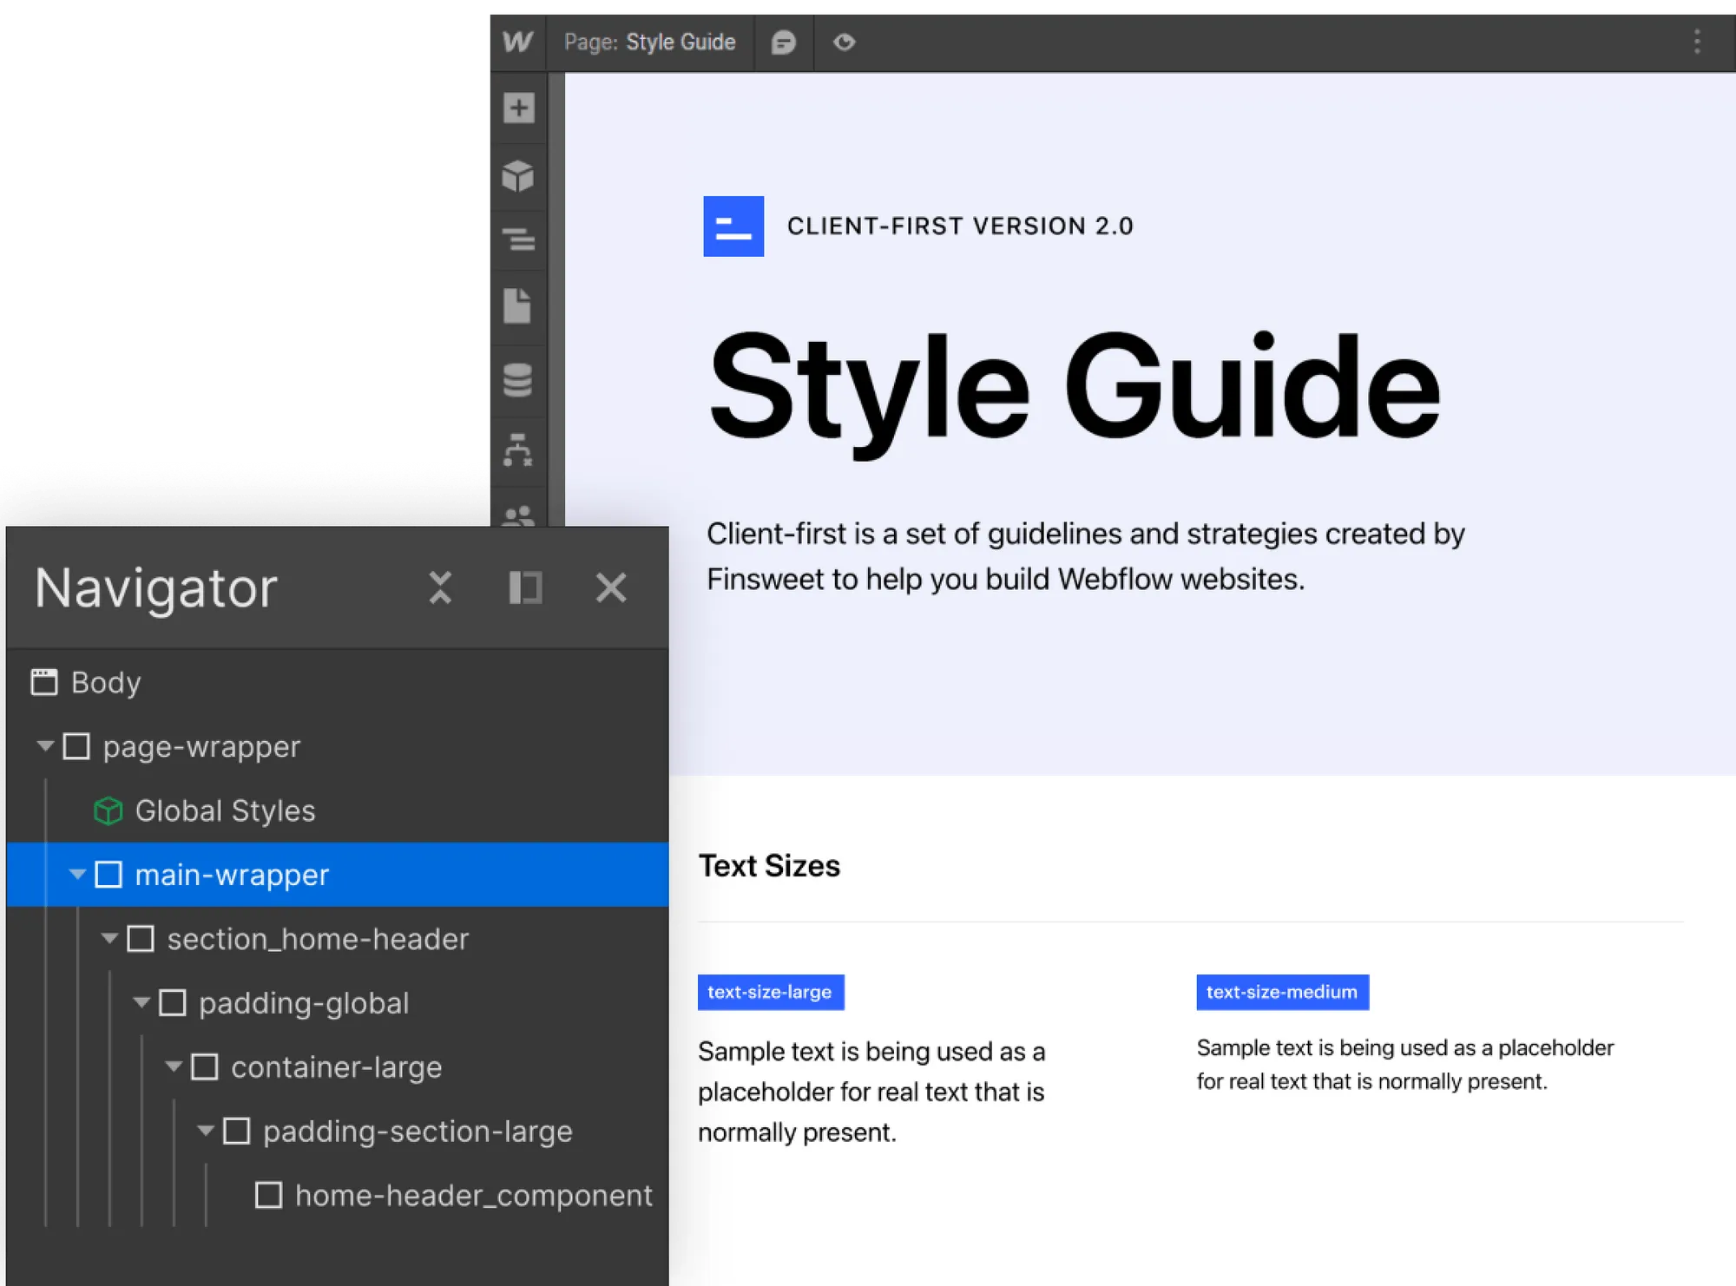1736x1286 pixels.
Task: Collapse the section_home-header tree item
Action: point(108,938)
